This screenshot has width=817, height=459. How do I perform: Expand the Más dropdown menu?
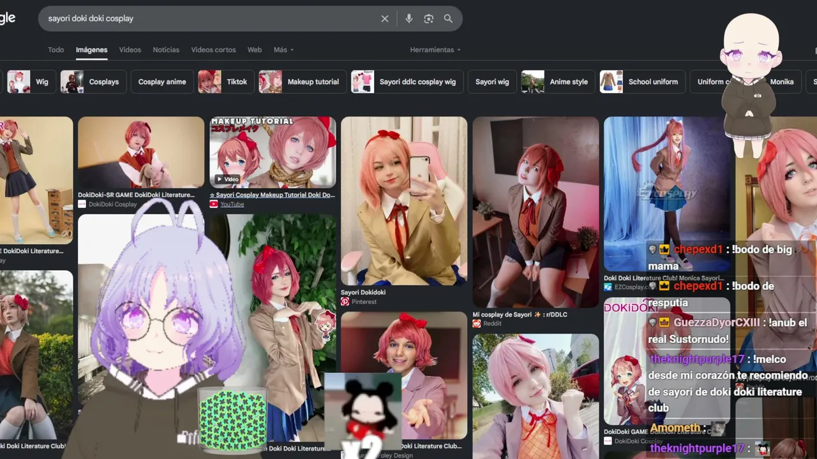pos(283,50)
